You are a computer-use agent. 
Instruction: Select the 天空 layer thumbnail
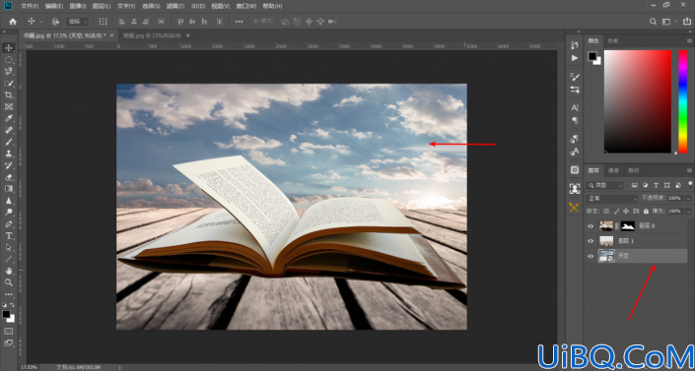606,256
